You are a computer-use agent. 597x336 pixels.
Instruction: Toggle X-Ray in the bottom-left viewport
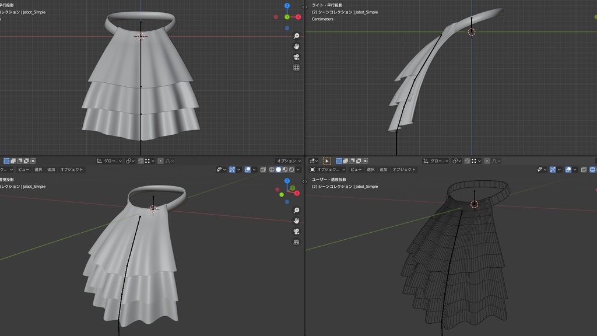coord(264,170)
